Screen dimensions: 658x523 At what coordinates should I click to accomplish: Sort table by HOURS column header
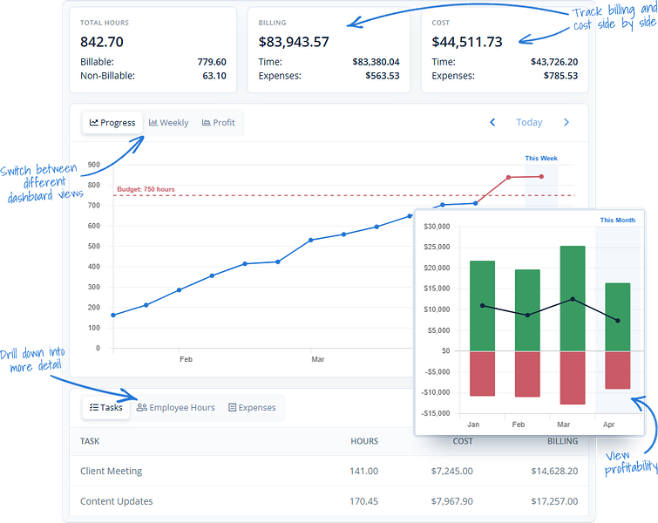coord(364,441)
